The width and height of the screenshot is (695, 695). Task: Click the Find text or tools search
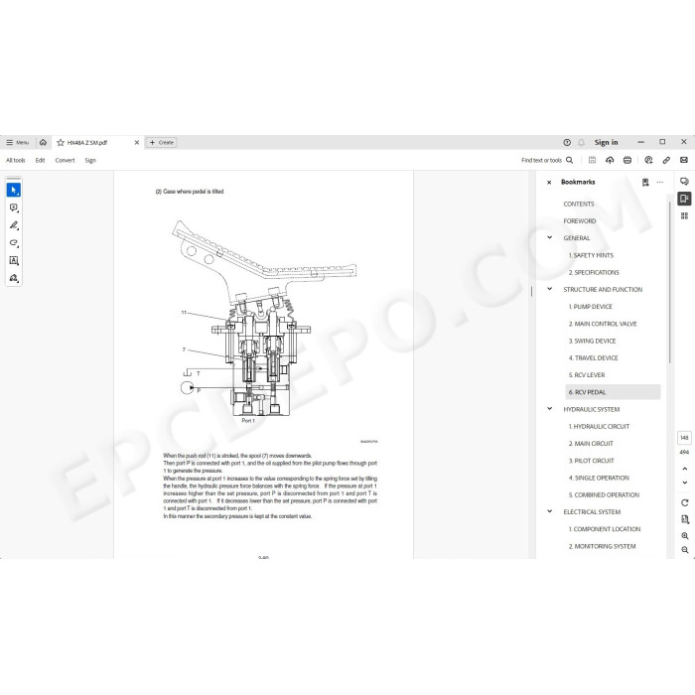(x=547, y=160)
